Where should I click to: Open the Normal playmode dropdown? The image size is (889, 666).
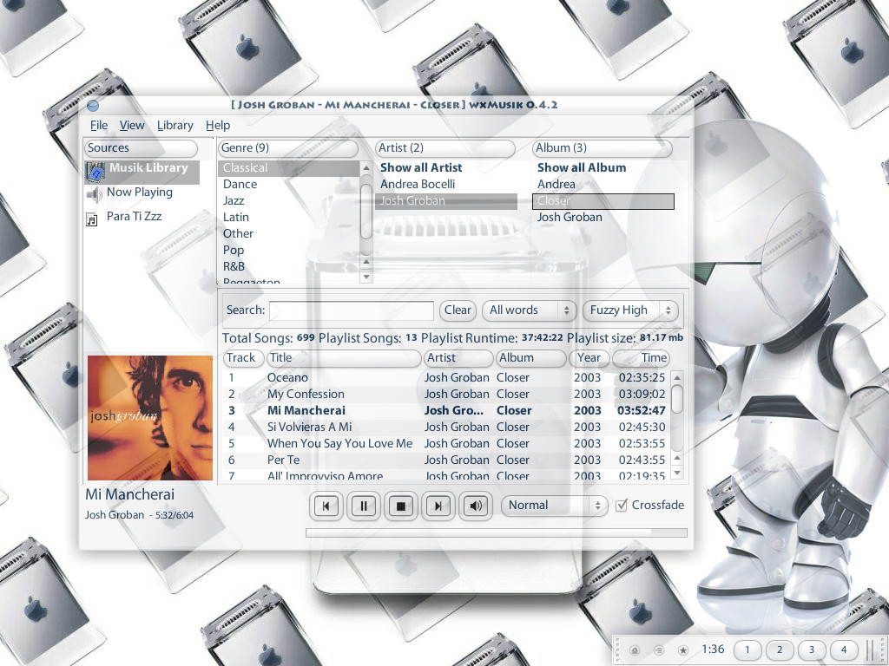coord(555,506)
